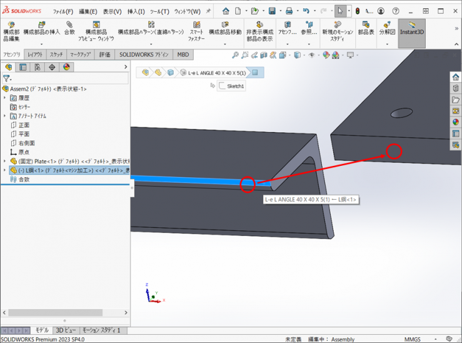462x343 pixels.
Task: Click the Save icon in quick toolbar
Action: (272, 11)
